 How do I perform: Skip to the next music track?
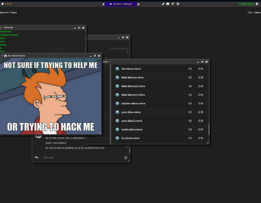click(138, 4)
